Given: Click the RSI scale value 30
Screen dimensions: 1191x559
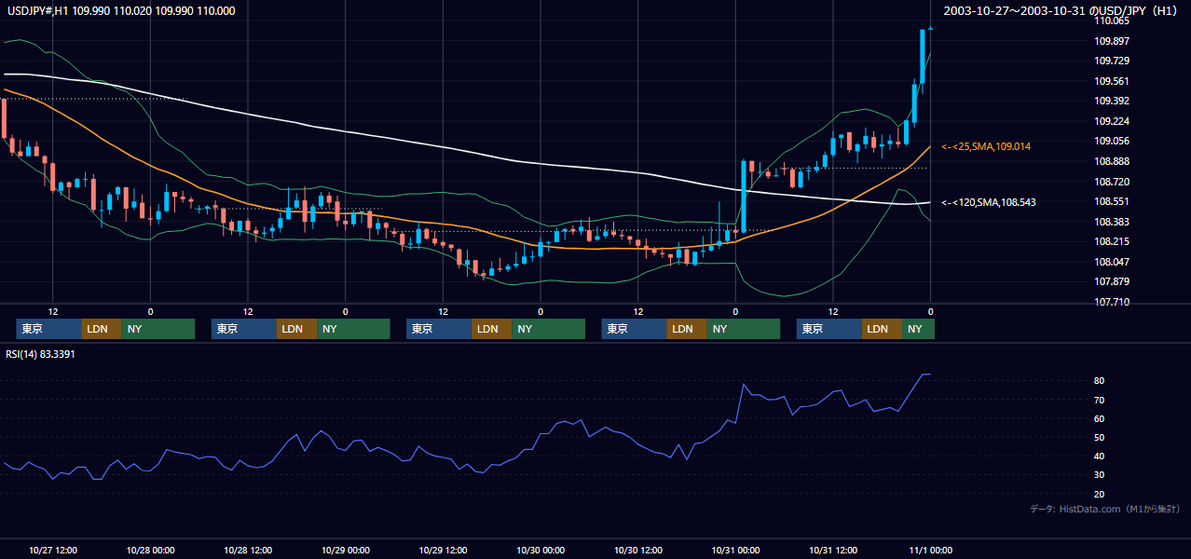Looking at the screenshot, I should [x=1100, y=475].
